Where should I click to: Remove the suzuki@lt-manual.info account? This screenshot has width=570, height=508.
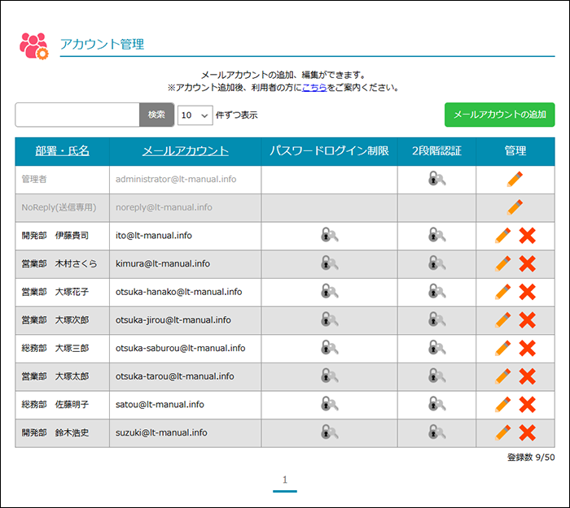click(528, 432)
